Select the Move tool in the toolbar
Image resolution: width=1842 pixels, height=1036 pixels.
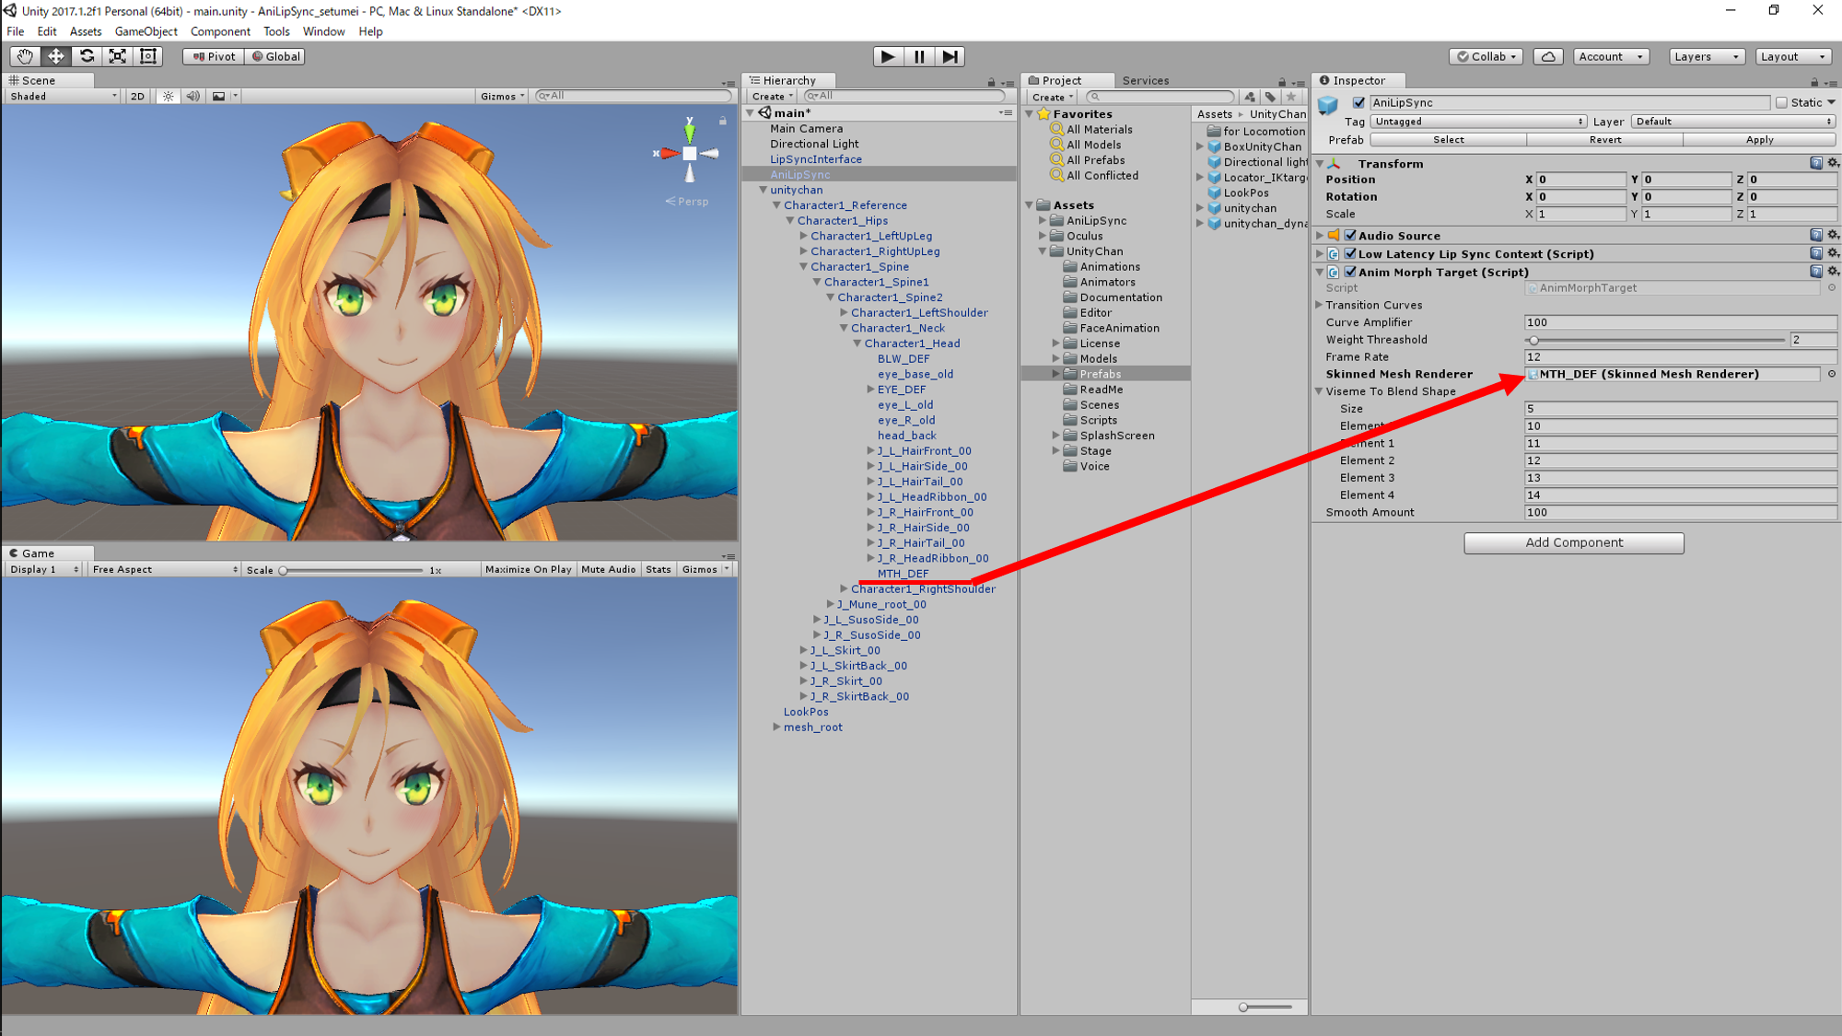coord(55,56)
